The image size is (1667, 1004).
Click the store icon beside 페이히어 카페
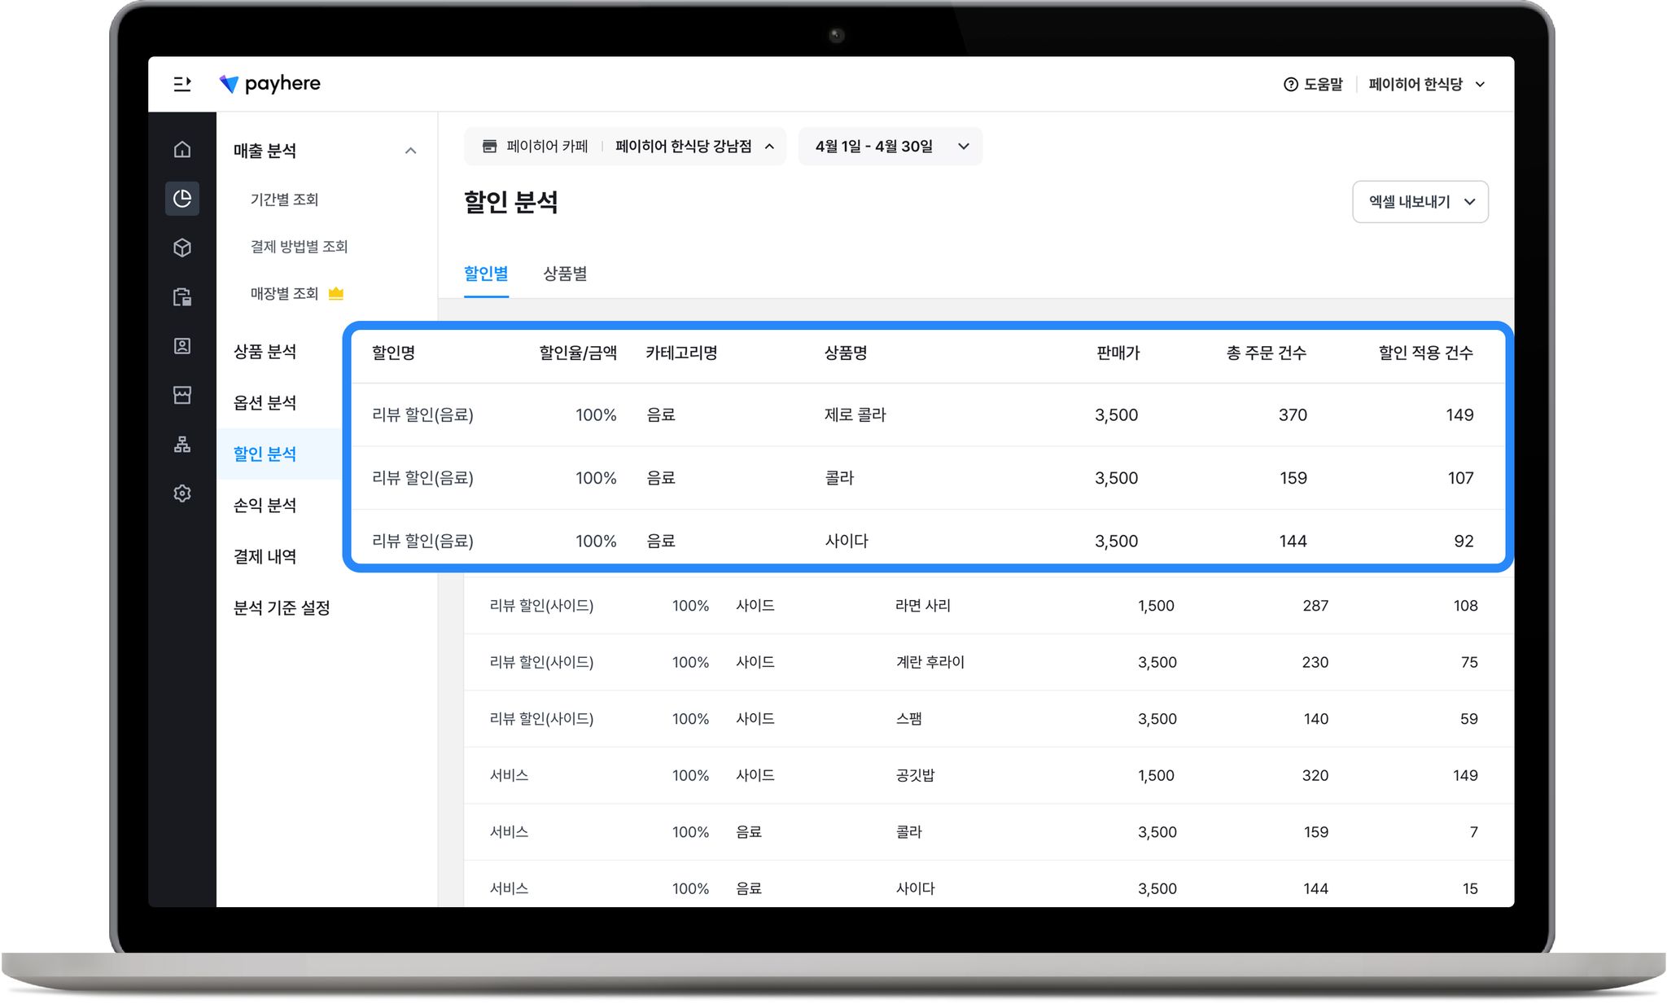click(x=489, y=147)
